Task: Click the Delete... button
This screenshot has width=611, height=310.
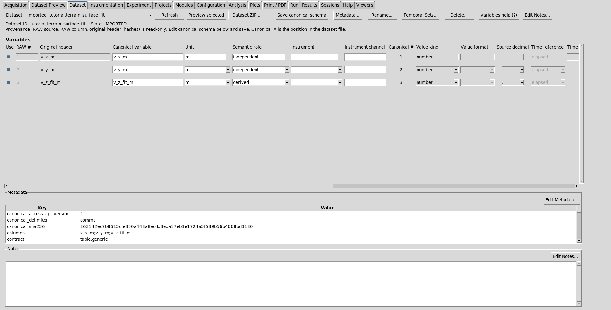Action: coord(459,15)
